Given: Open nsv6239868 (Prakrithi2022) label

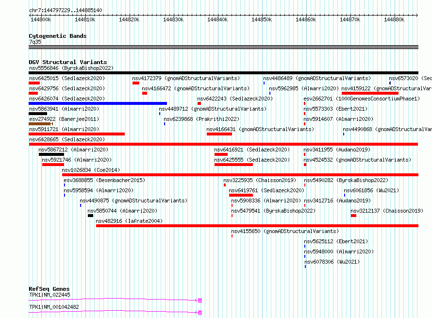Looking at the screenshot, I should point(201,119).
